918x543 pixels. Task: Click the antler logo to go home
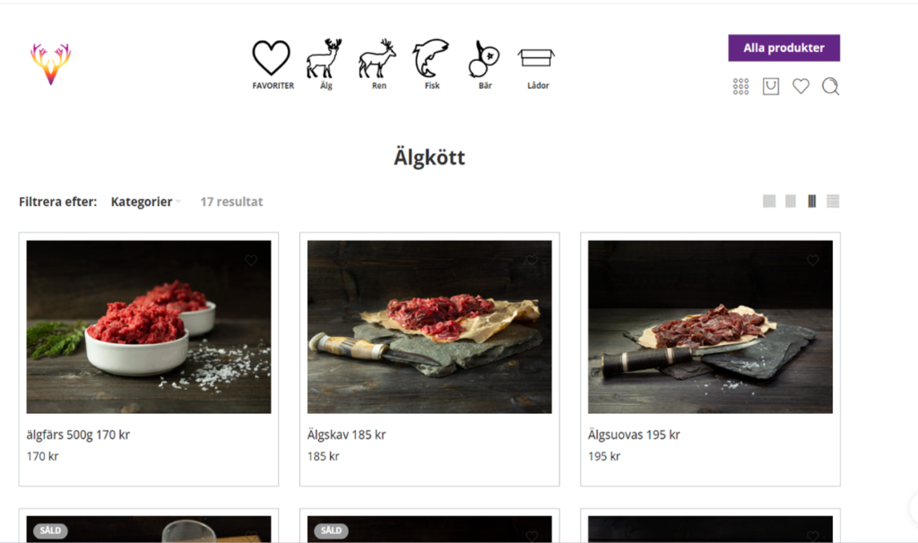[x=51, y=64]
